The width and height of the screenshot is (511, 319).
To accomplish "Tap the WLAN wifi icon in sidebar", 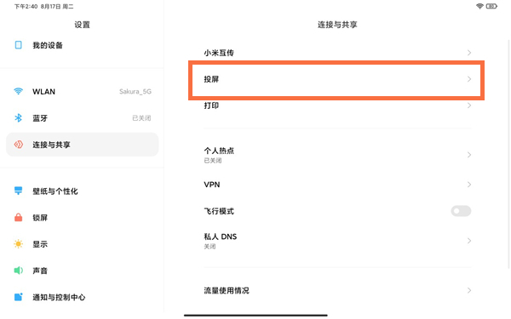I will (x=18, y=91).
